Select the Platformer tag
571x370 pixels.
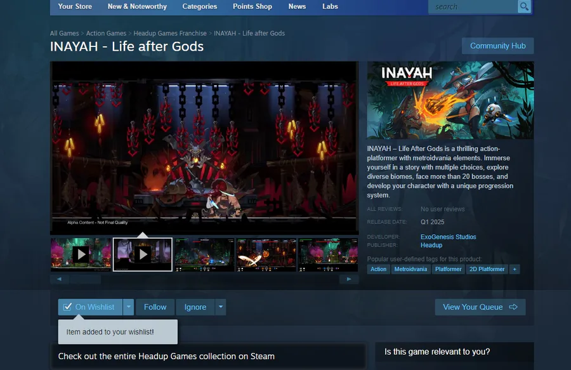pyautogui.click(x=449, y=269)
